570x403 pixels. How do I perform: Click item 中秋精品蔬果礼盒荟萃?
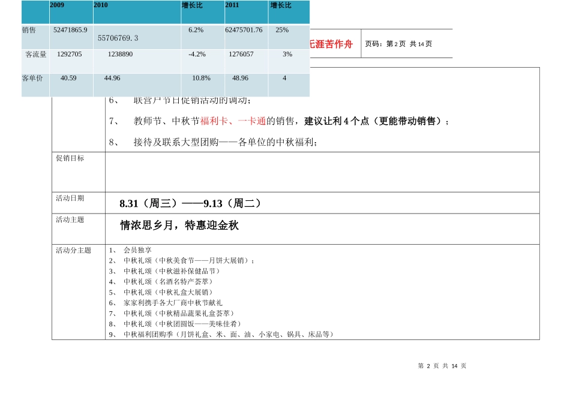click(x=194, y=313)
